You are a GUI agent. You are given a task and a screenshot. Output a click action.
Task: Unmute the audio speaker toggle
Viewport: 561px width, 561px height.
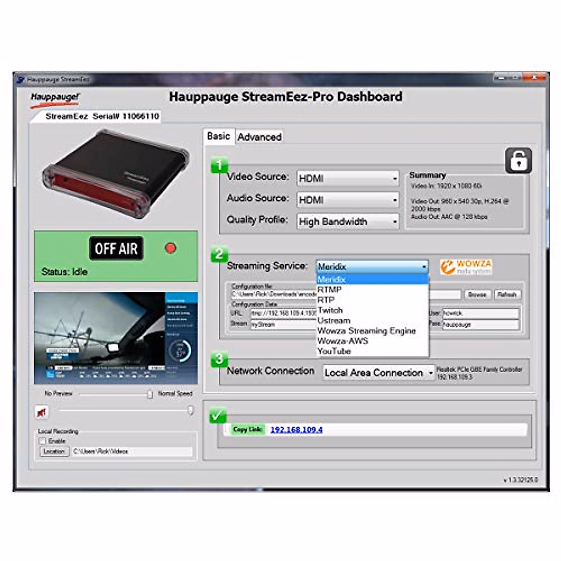(x=41, y=413)
